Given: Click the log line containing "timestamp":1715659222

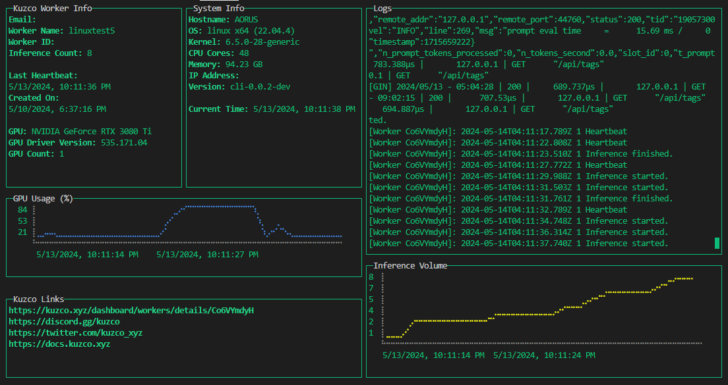Looking at the screenshot, I should pos(422,41).
